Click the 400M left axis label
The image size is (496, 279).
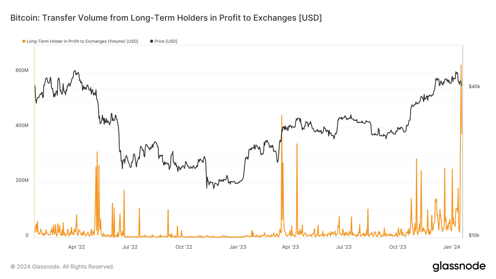click(x=22, y=126)
